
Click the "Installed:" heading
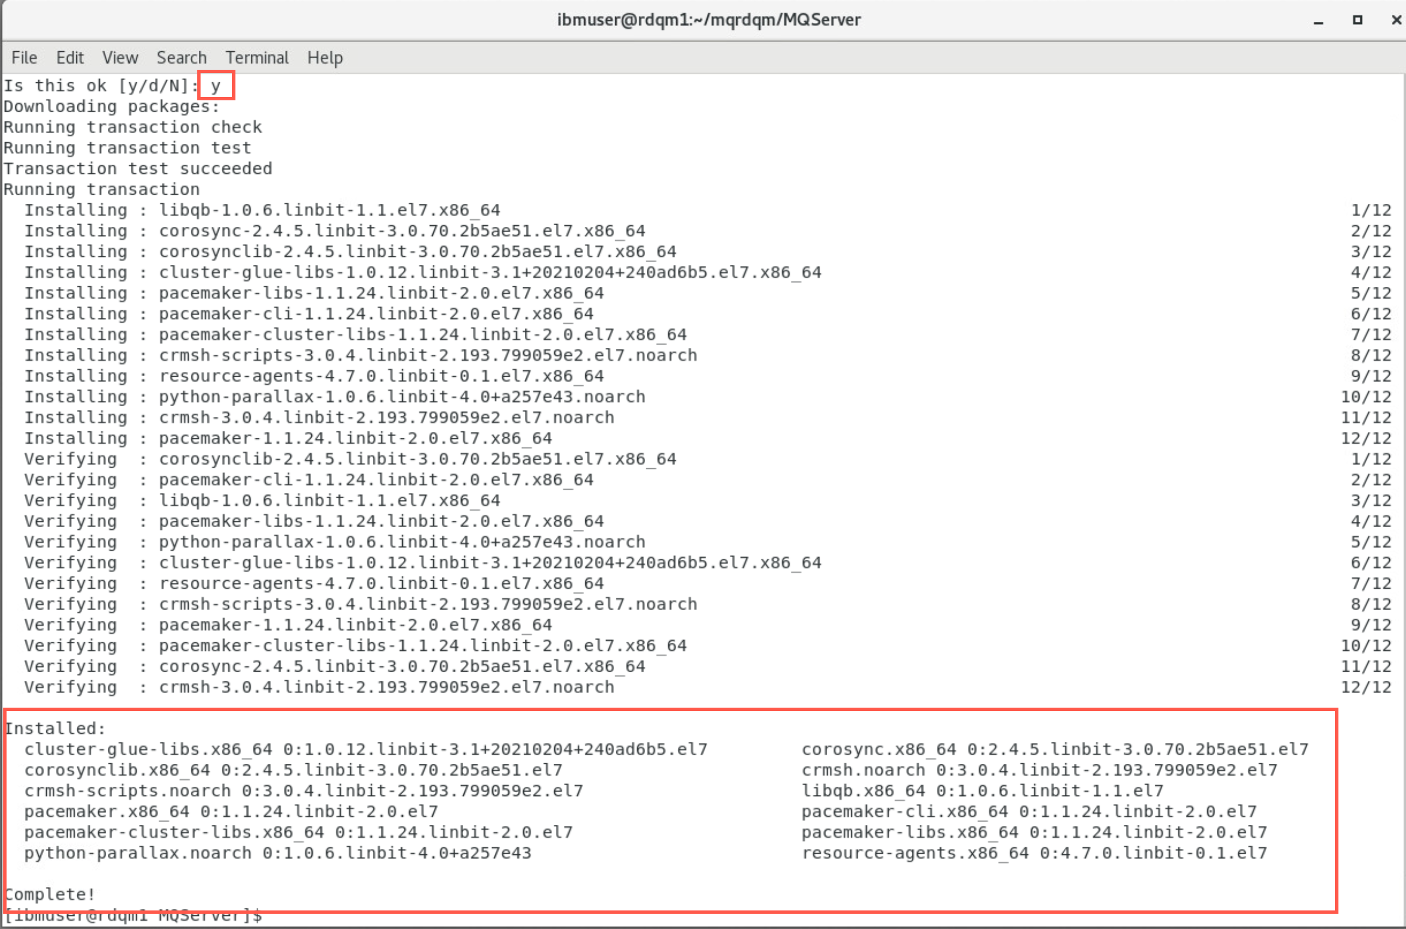click(x=55, y=729)
